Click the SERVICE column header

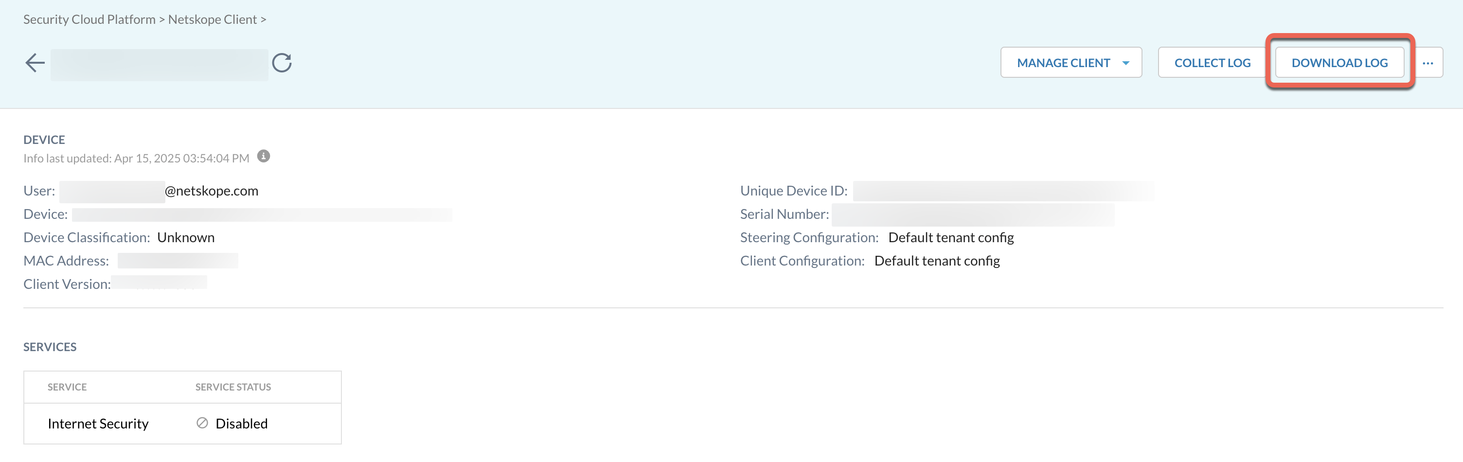(67, 387)
